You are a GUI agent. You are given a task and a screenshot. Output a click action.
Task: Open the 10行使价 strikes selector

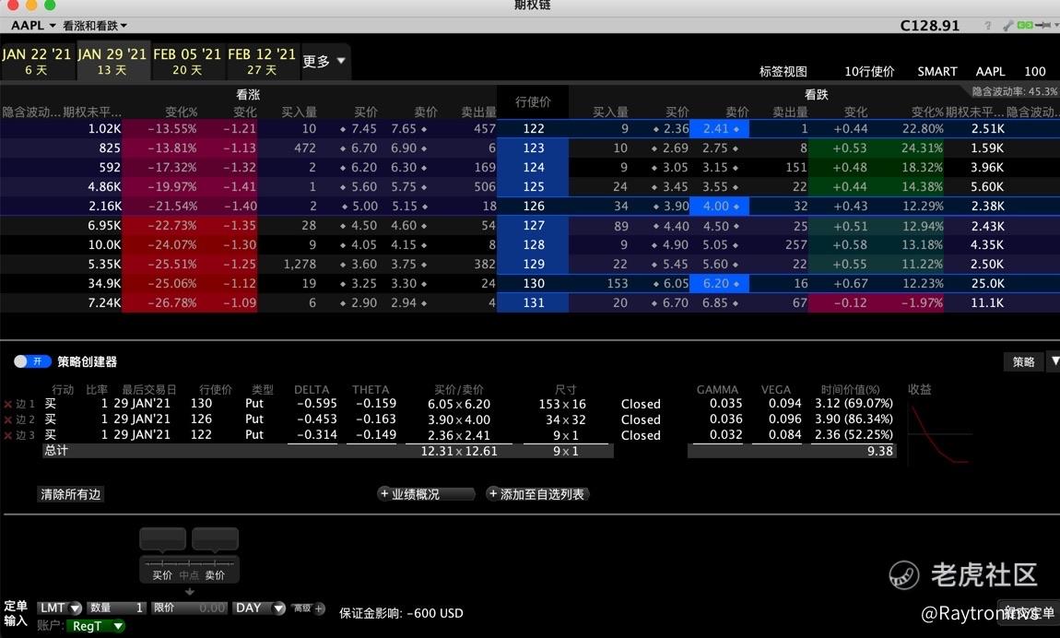pos(869,72)
